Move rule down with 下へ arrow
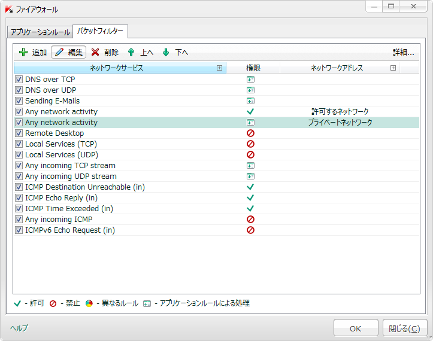This screenshot has height=341, width=433. coord(166,53)
